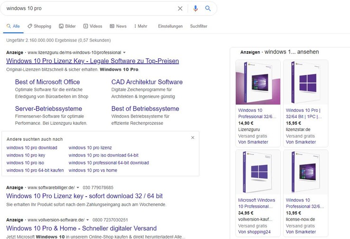
Task: Open the license-now.de product image for 13,95 €
Action: (305, 172)
